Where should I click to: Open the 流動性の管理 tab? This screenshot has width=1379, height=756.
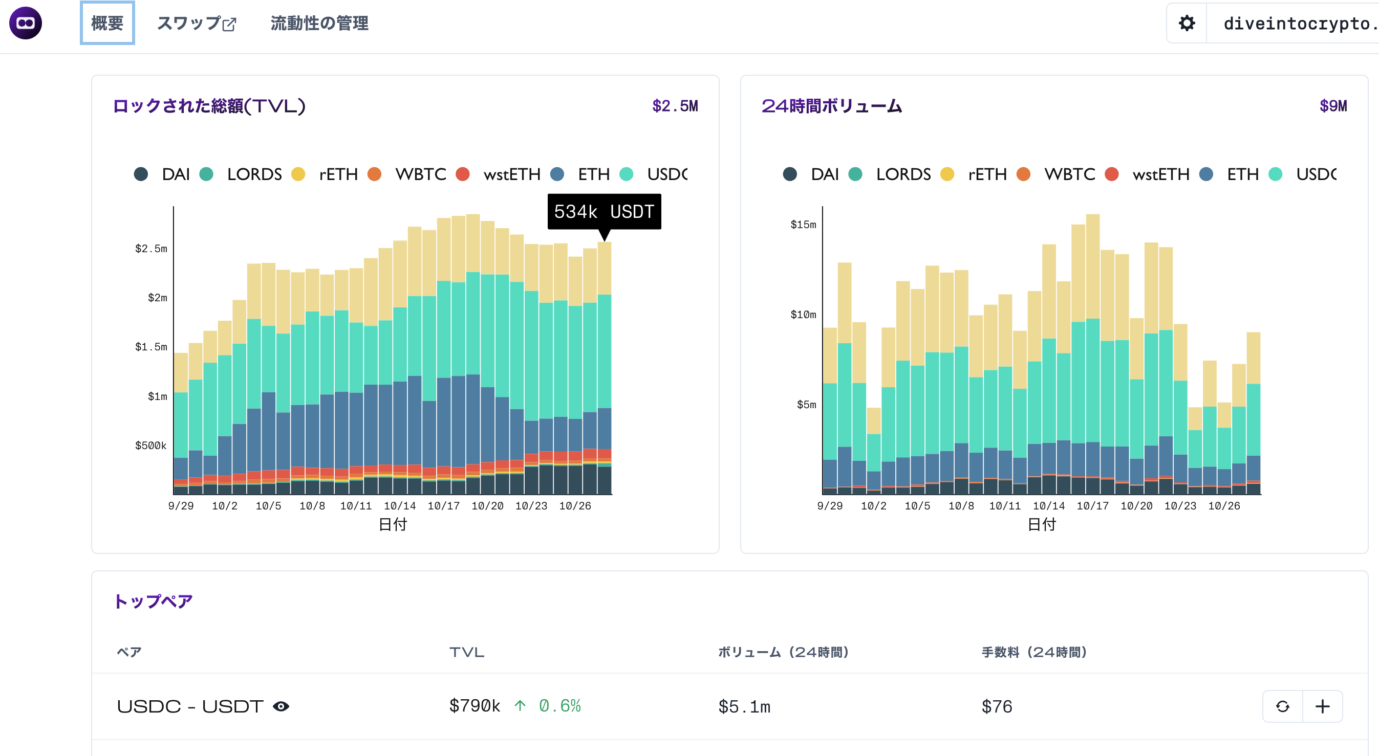pyautogui.click(x=319, y=23)
